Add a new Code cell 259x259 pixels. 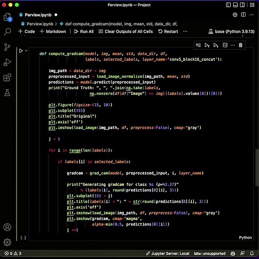26,31
